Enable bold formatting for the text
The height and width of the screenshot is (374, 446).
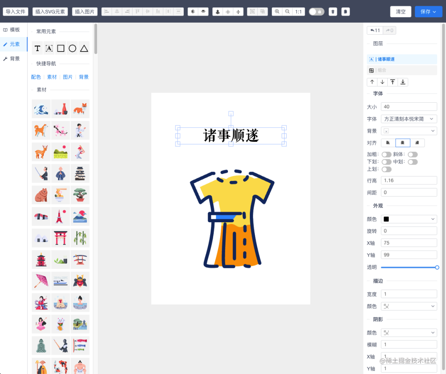387,154
